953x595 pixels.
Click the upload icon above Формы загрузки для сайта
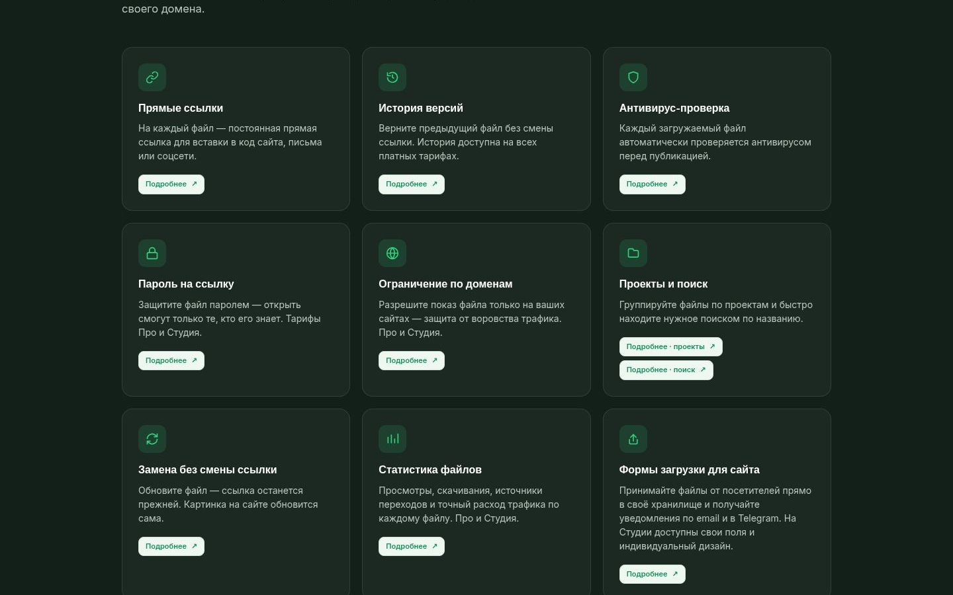point(633,439)
